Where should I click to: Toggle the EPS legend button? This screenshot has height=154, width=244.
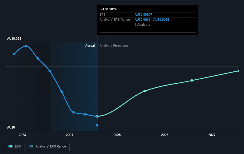click(15, 147)
